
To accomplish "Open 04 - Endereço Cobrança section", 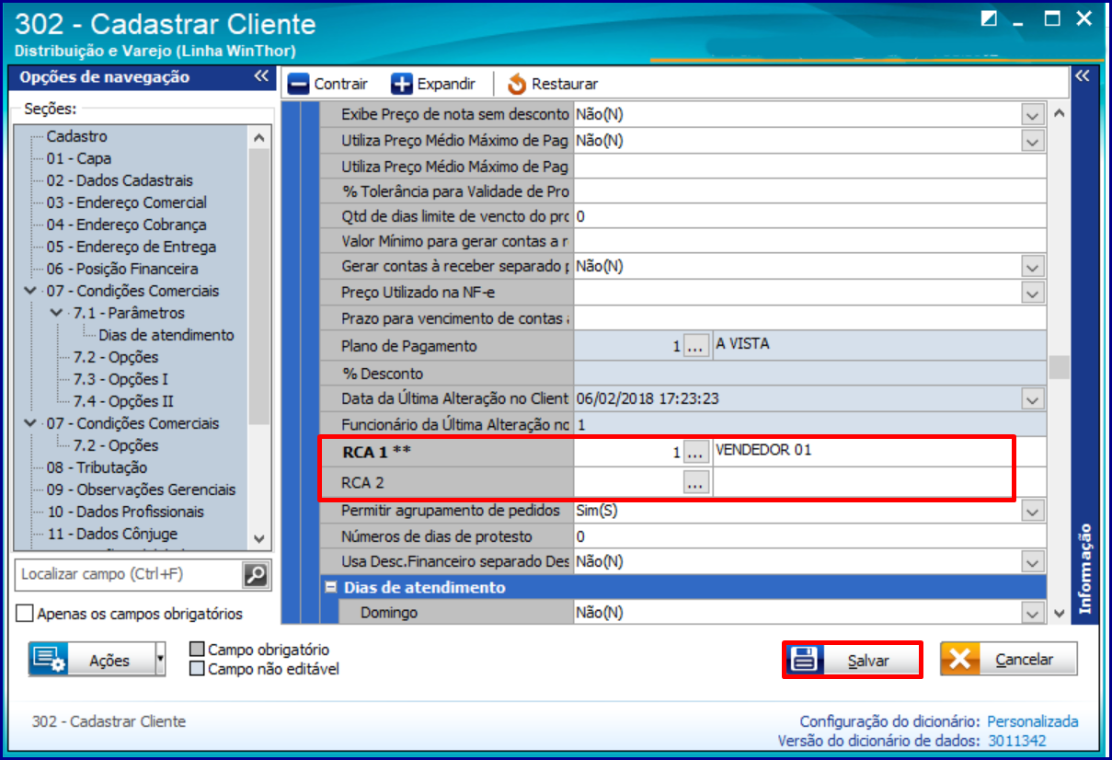I will coord(127,225).
